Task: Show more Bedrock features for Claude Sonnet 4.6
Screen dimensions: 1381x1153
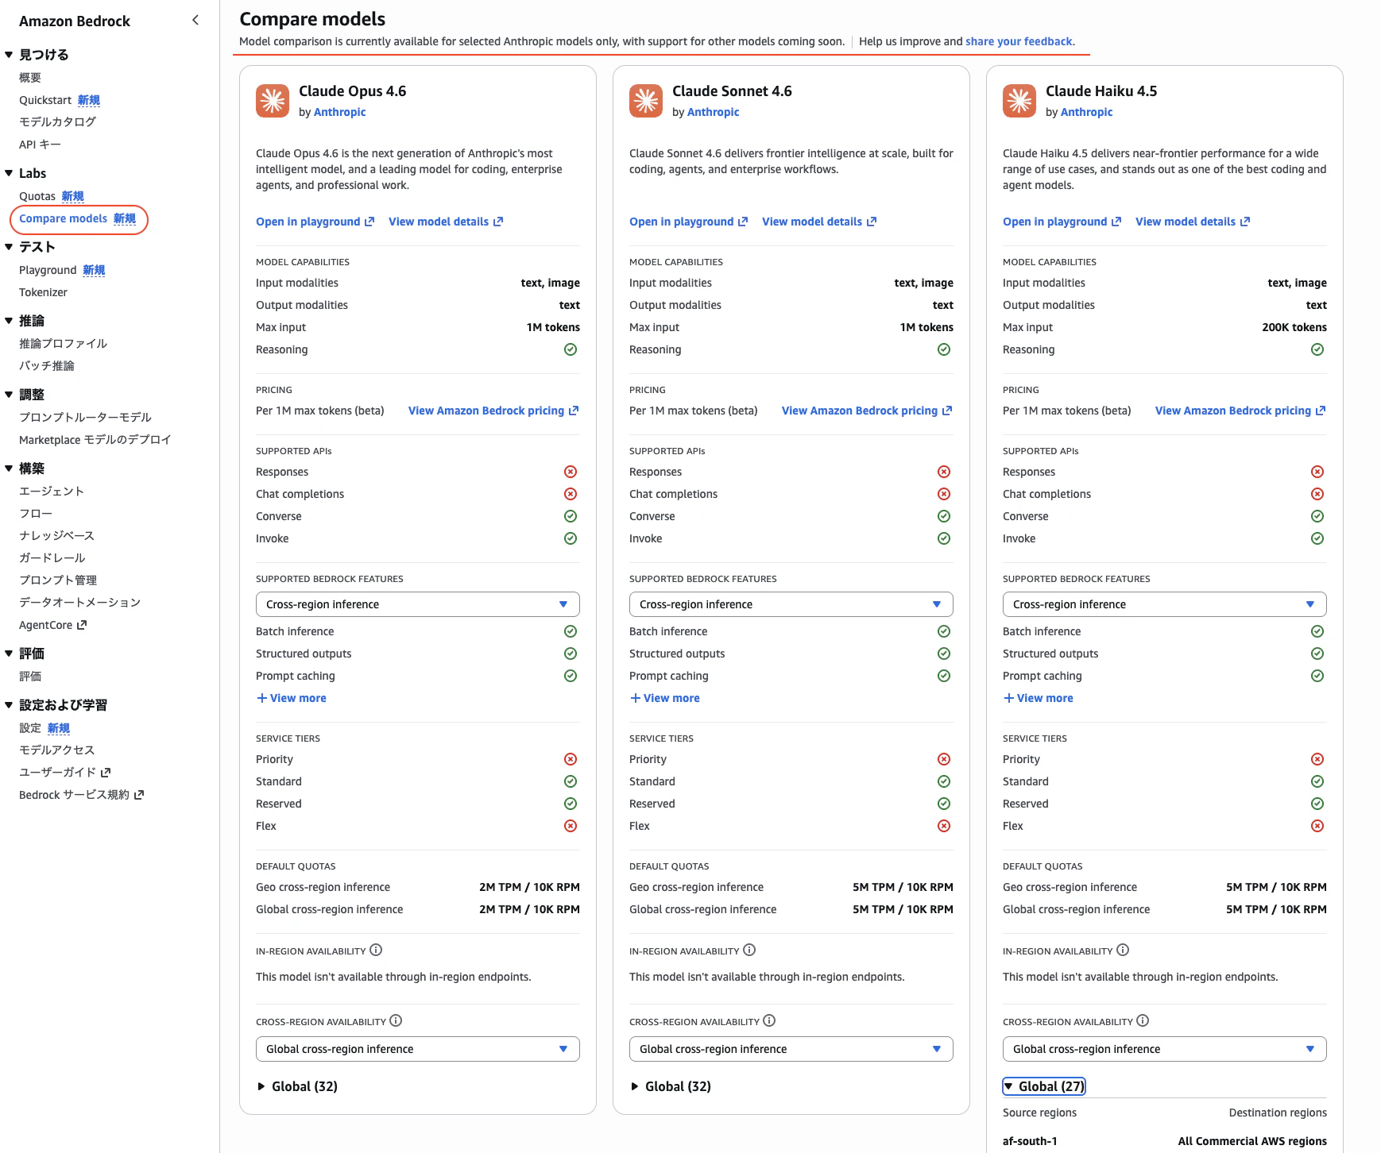Action: (x=665, y=698)
